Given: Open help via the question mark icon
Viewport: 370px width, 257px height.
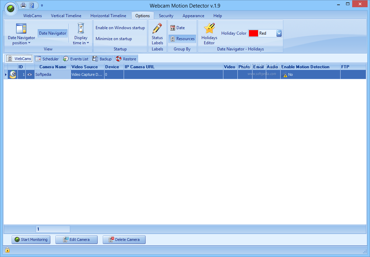Looking at the screenshot, I should 32,5.
